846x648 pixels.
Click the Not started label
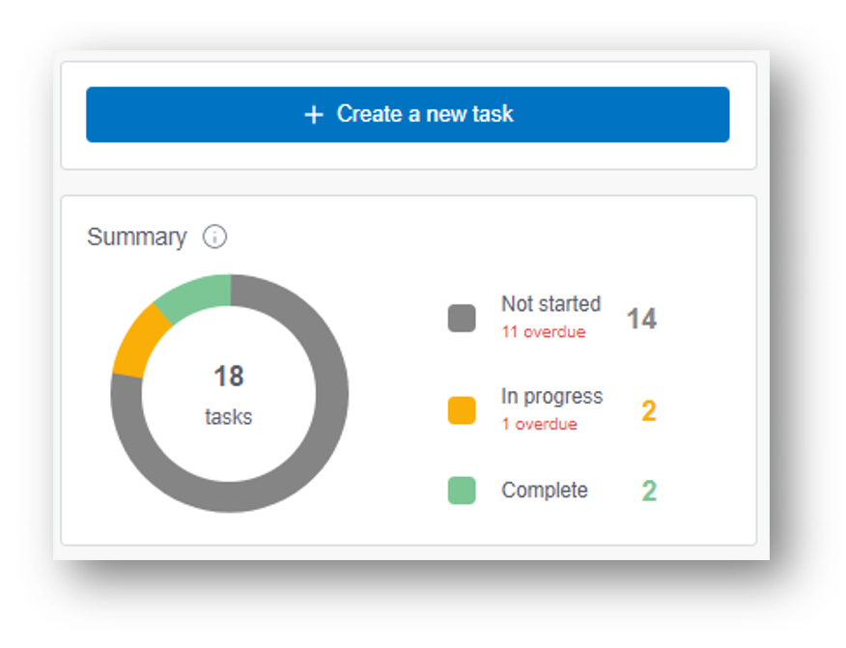pyautogui.click(x=550, y=304)
